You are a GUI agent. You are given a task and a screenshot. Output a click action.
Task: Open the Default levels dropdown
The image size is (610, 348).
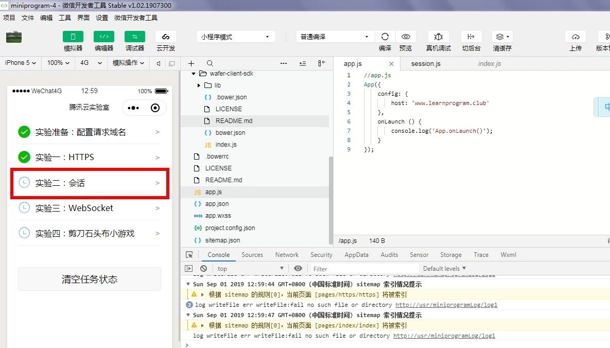pos(444,269)
